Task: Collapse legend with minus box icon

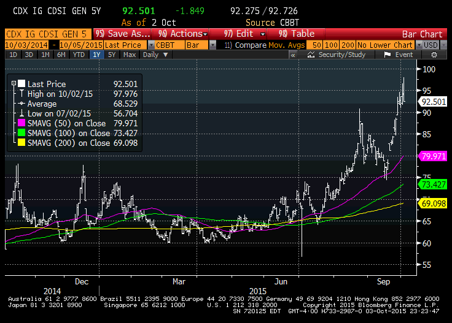Action: 14,83
